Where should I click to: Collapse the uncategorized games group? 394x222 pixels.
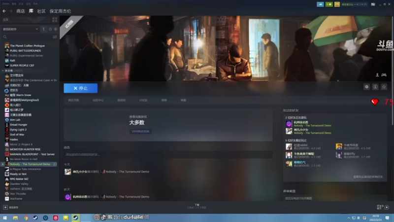coord(3,71)
